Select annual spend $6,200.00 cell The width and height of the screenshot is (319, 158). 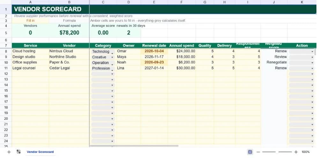click(182, 62)
